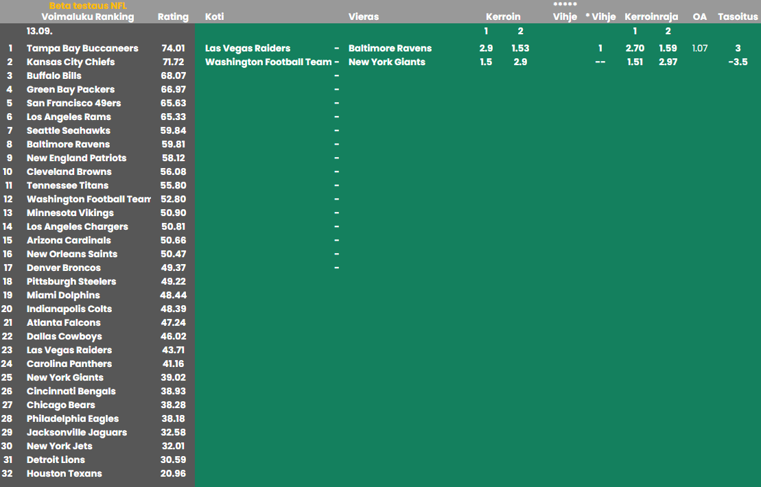Select Tampa Bay Buccaneers in the ranking list
Image resolution: width=761 pixels, height=487 pixels.
(82, 48)
